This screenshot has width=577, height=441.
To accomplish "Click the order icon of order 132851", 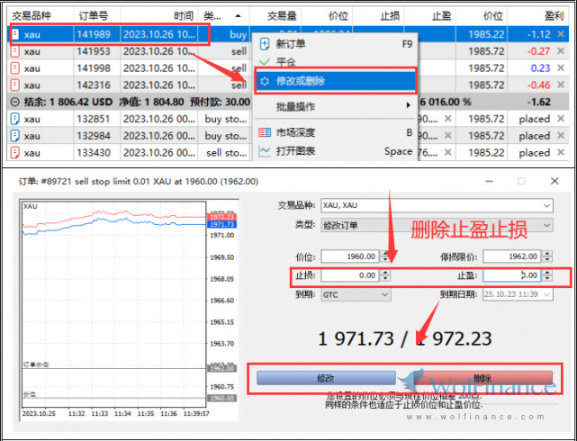I will 14,119.
